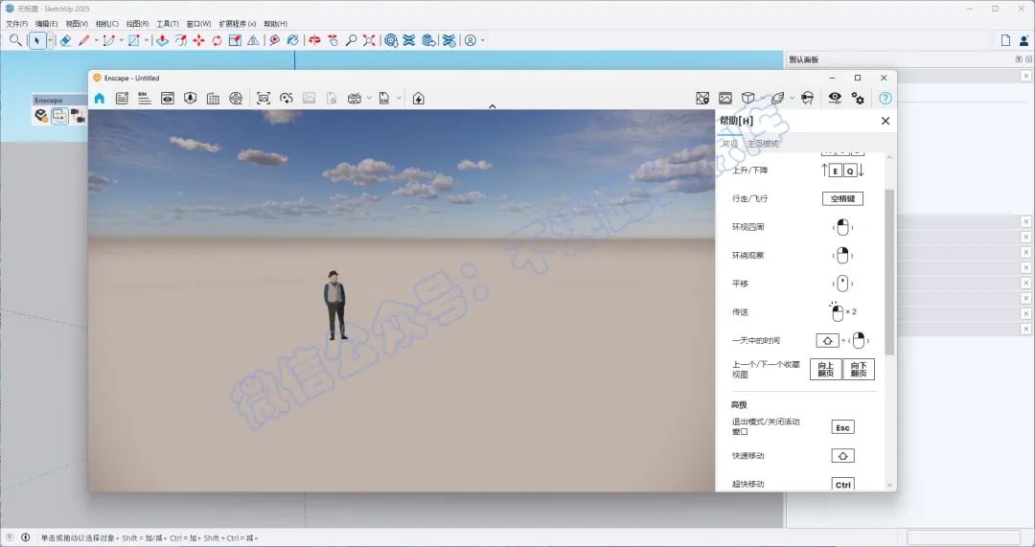Toggle Enscape visual settings eye icon

coord(835,99)
